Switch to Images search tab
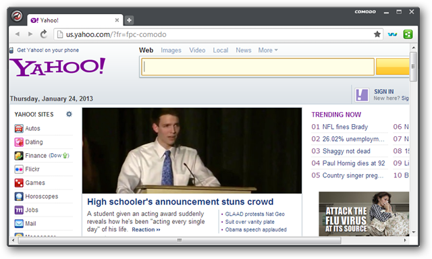The width and height of the screenshot is (432, 259). click(171, 50)
